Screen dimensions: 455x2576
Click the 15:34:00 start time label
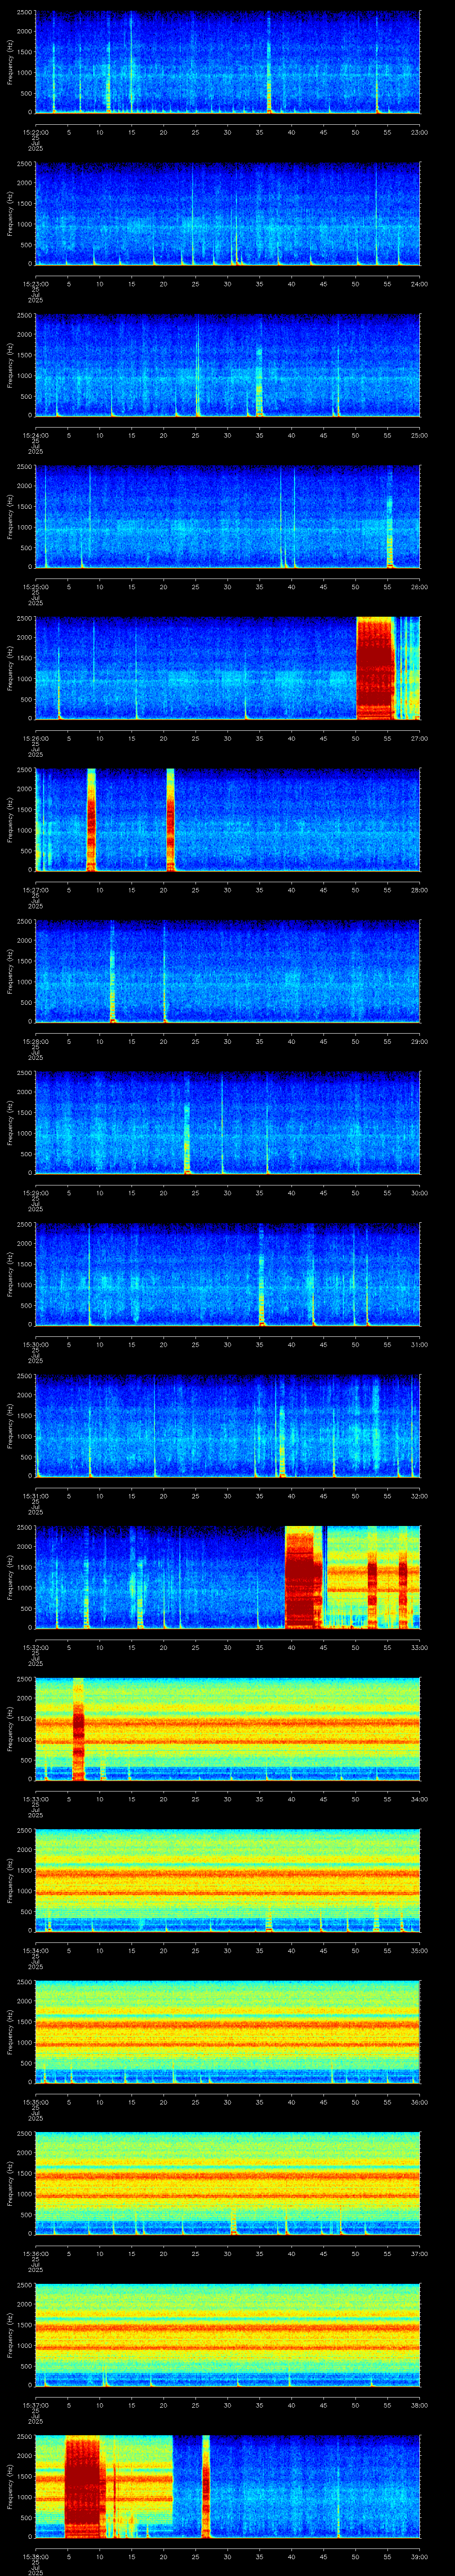[x=35, y=1949]
